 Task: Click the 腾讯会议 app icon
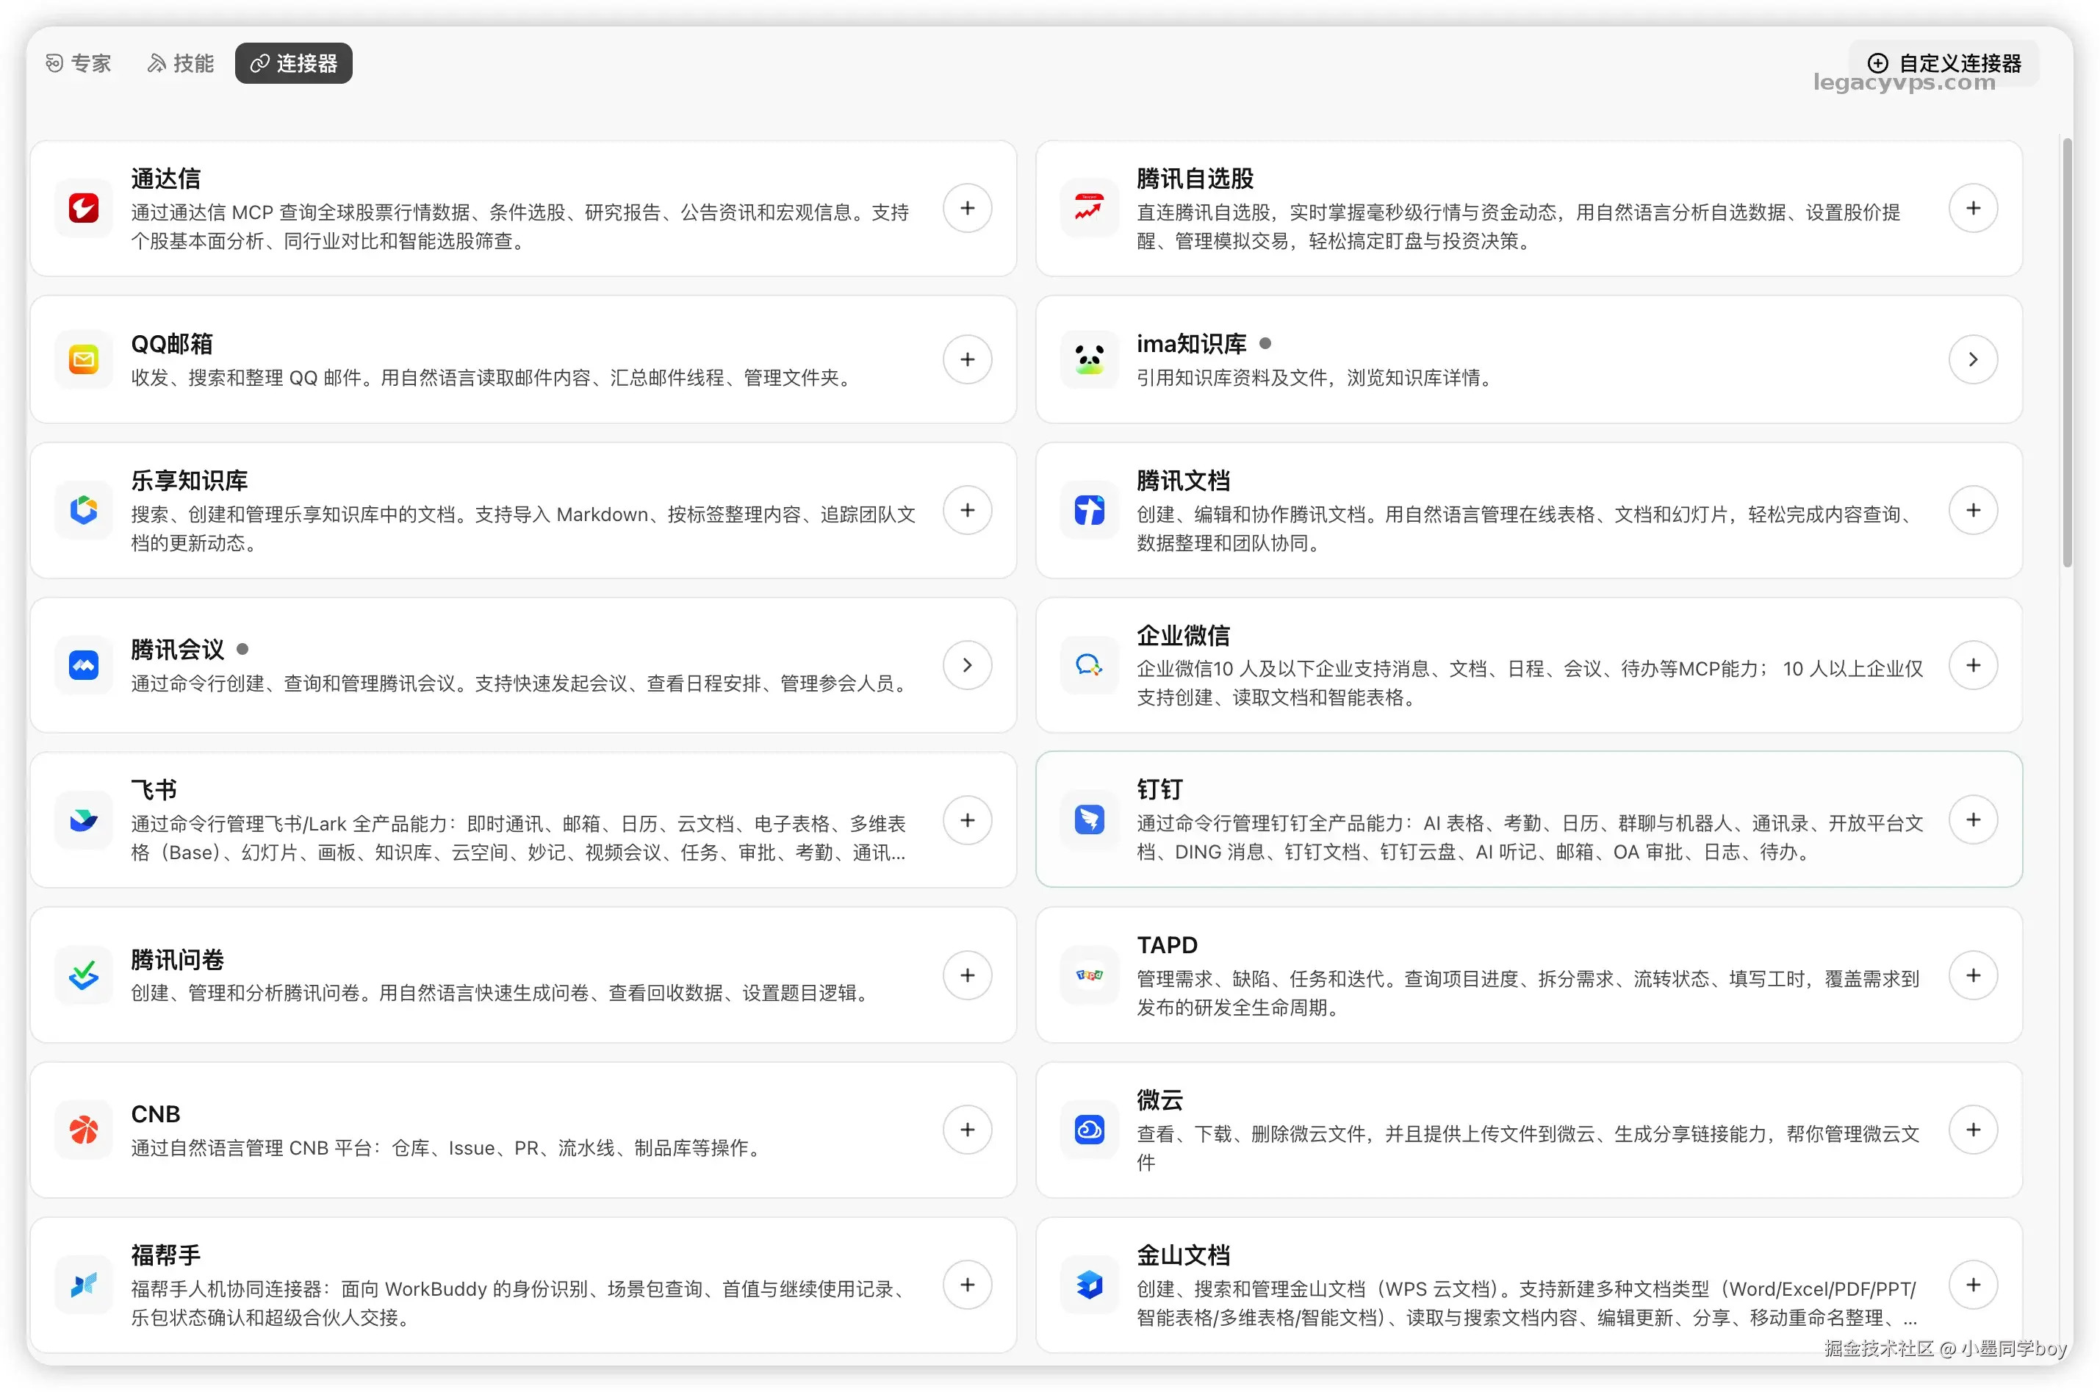point(84,665)
